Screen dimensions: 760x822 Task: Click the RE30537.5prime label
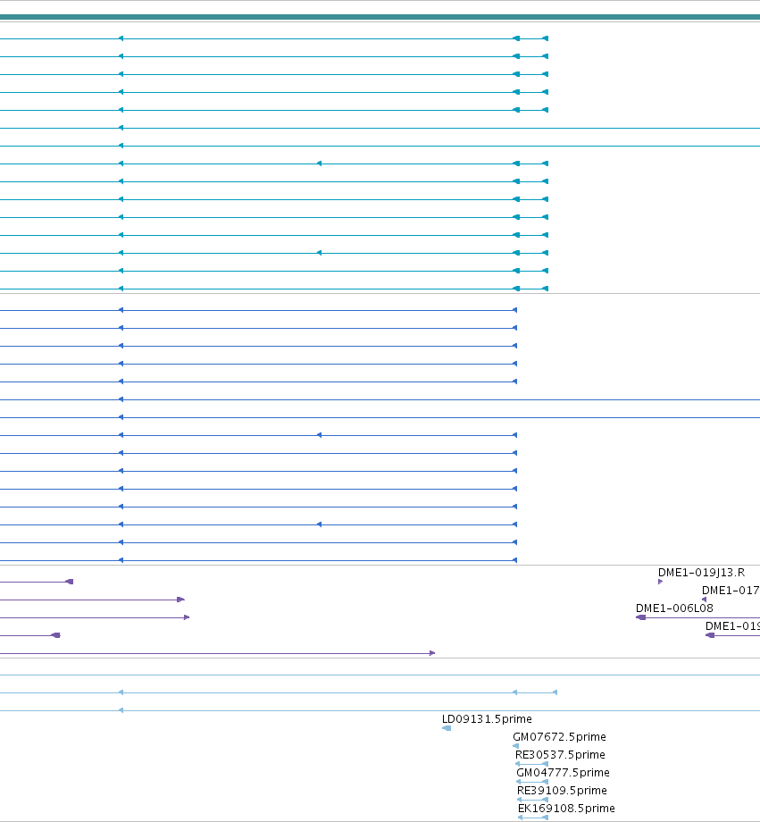(560, 754)
